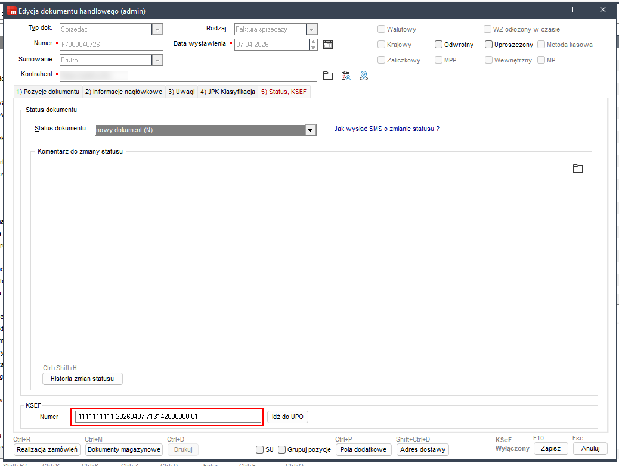619x466 pixels.
Task: Click the Idź do UPO button
Action: (x=287, y=417)
